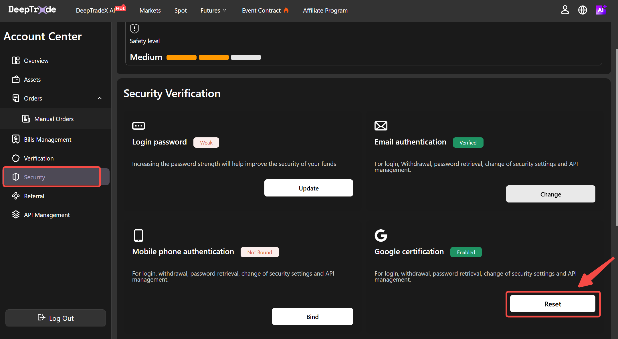Click the Log Out arrow icon
The height and width of the screenshot is (339, 618).
41,318
